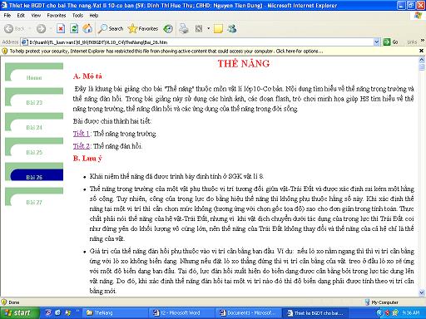The image size is (426, 319).
Task: Open the Edit menu
Action: pyautogui.click(x=21, y=16)
